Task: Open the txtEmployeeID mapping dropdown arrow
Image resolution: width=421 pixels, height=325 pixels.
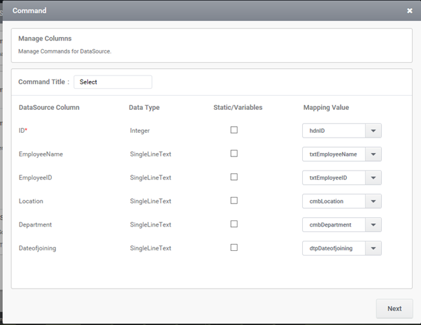Action: [373, 177]
